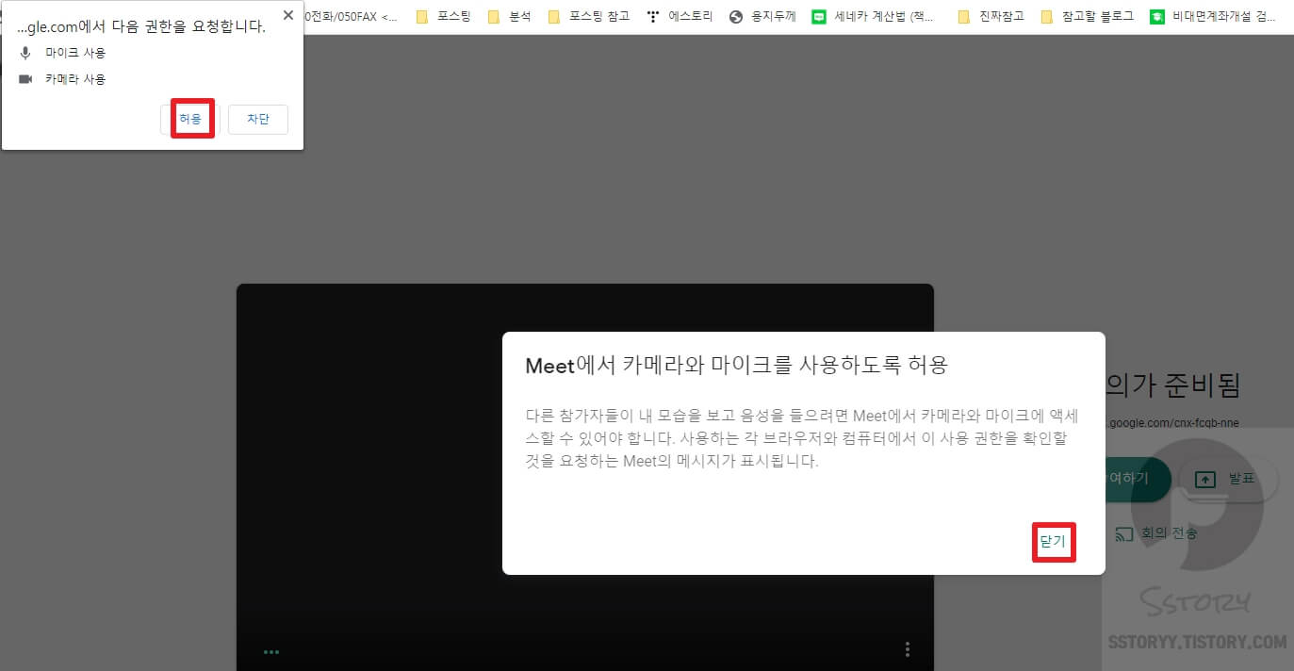
Task: Click the 회의 전송 link text
Action: tap(1169, 533)
